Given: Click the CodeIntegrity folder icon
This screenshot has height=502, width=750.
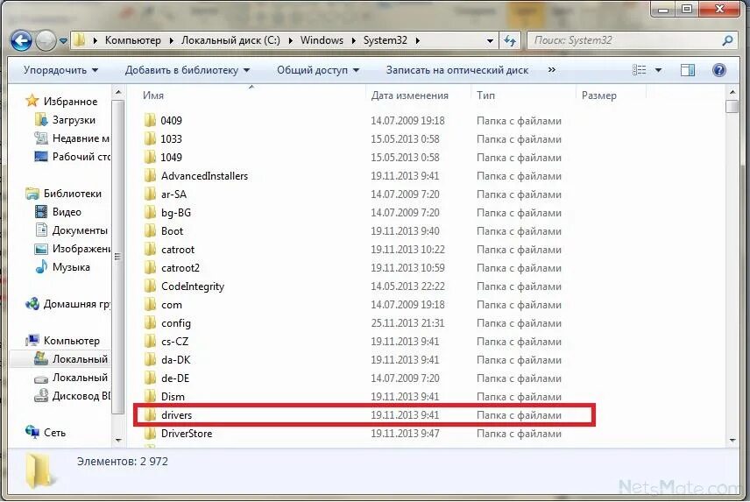Looking at the screenshot, I should (150, 286).
